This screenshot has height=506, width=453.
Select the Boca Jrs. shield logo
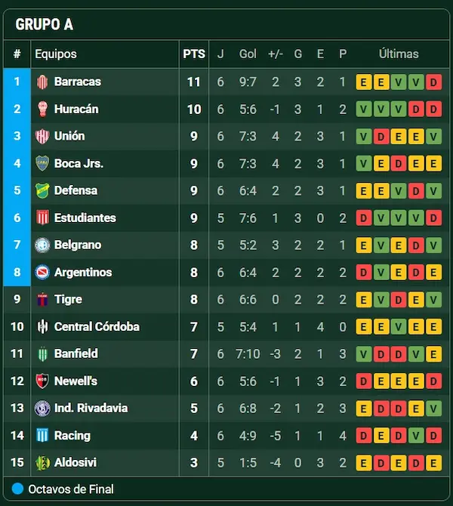tap(42, 163)
